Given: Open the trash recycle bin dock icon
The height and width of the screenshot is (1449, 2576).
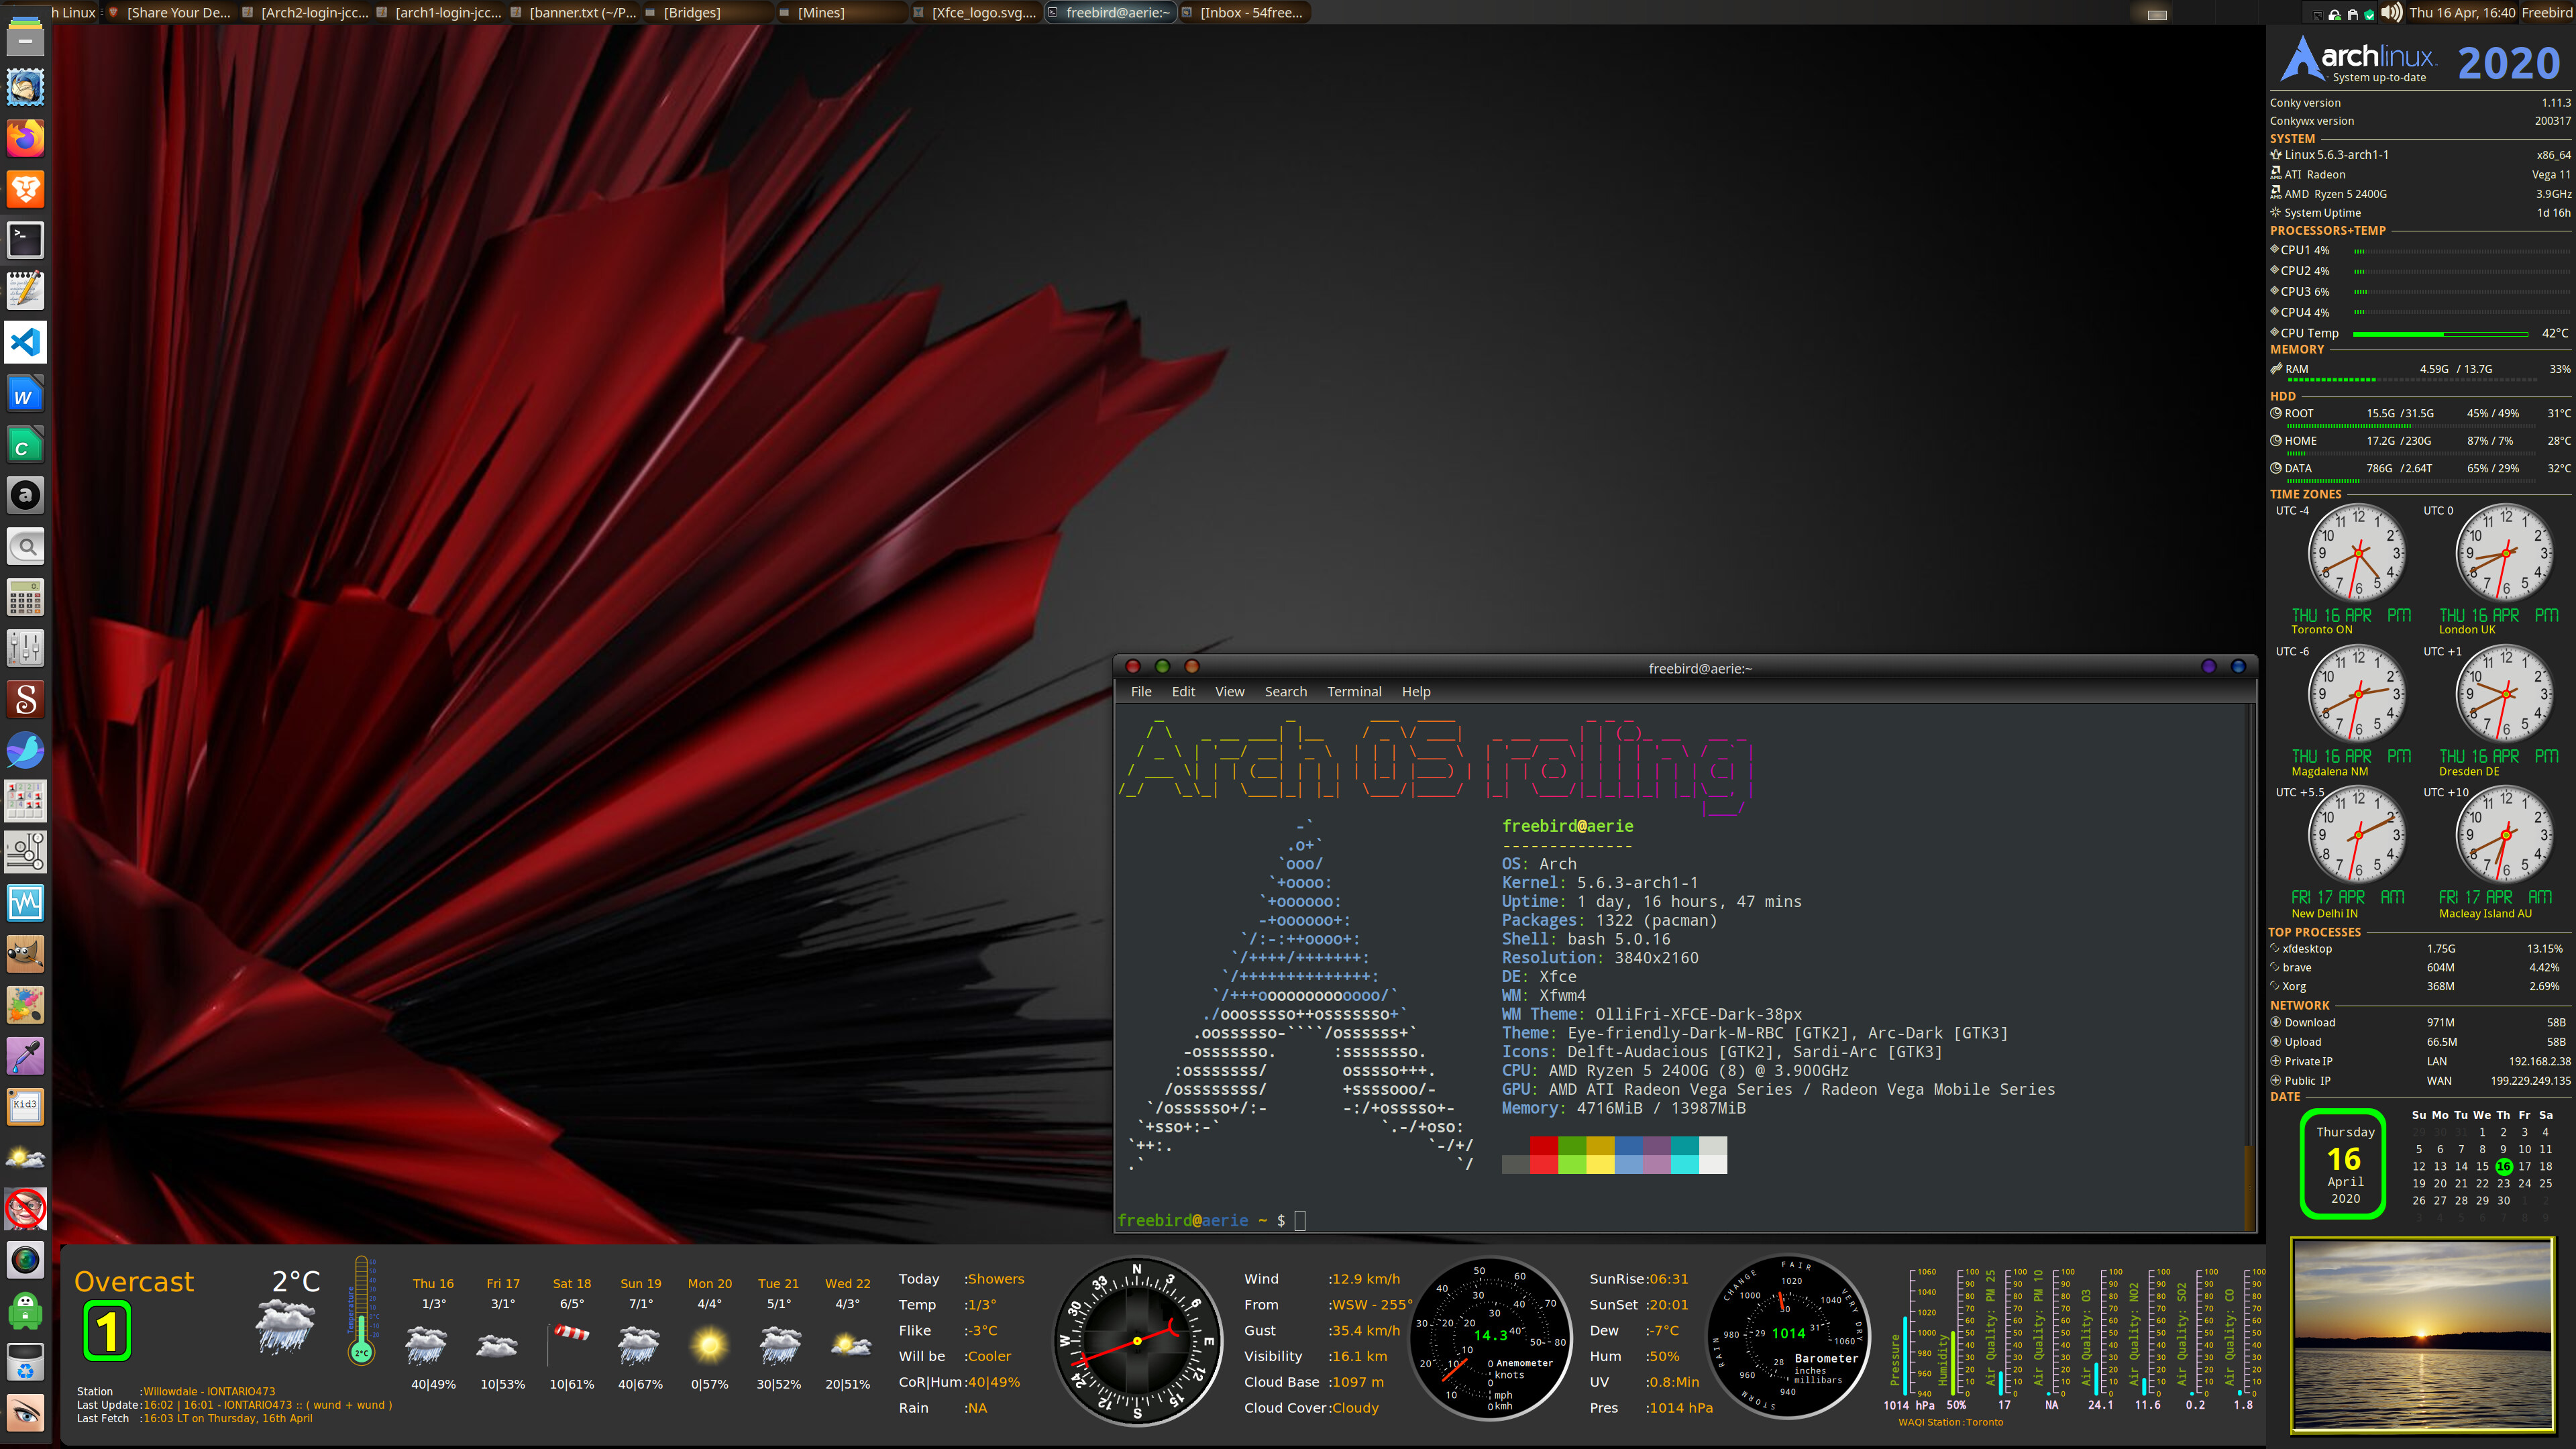Looking at the screenshot, I should tap(25, 1362).
